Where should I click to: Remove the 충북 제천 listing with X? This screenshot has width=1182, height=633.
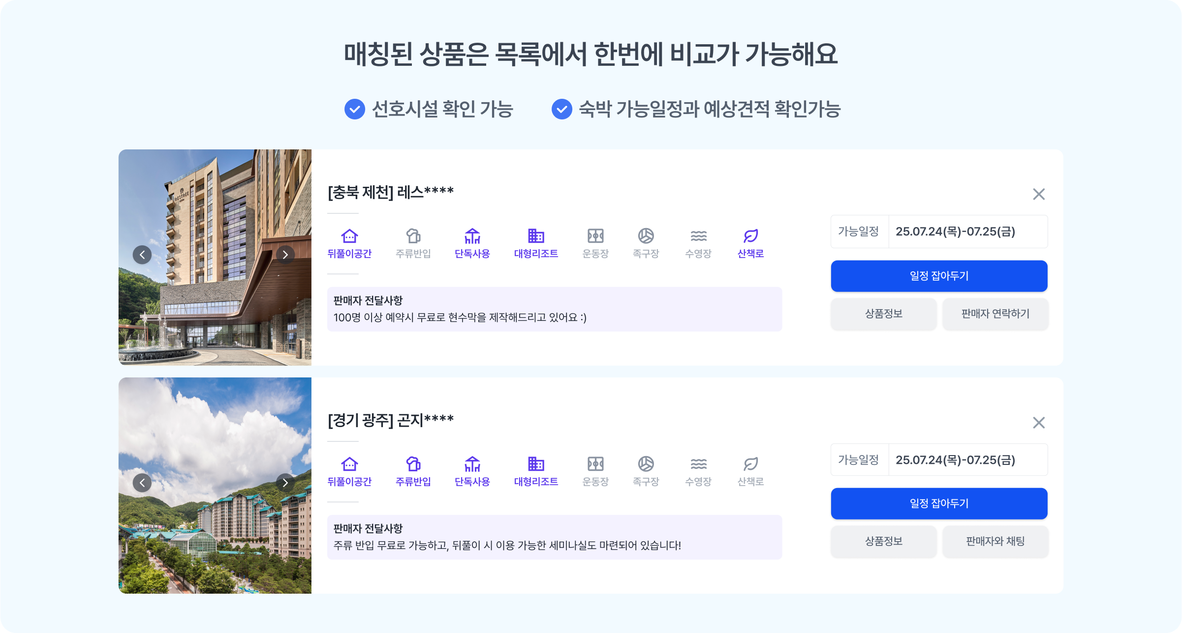(x=1038, y=194)
